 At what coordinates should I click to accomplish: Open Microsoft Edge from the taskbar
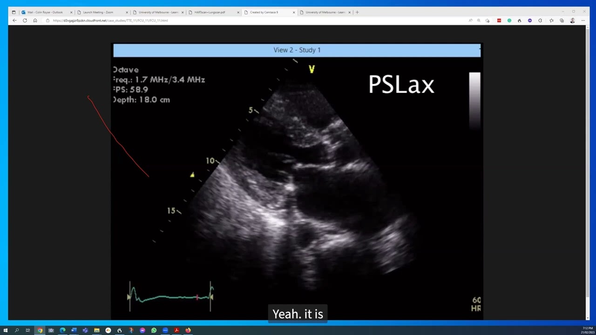62,330
